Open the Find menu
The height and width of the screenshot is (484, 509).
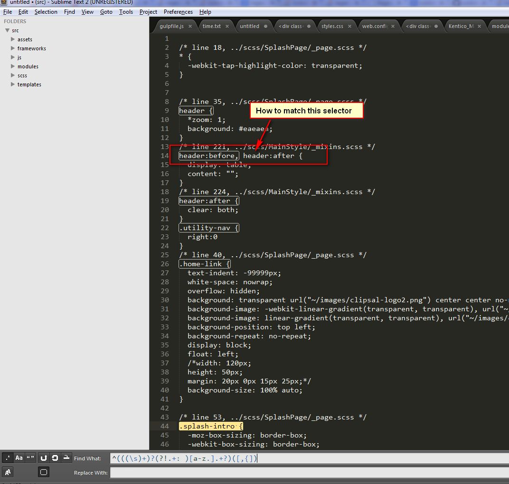pyautogui.click(x=69, y=12)
